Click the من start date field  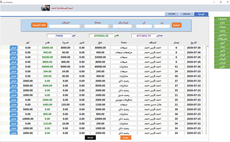pos(162,26)
